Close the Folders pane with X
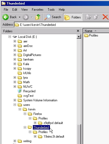Image resolution: width=109 pixels, height=144 pixels. 78,31
